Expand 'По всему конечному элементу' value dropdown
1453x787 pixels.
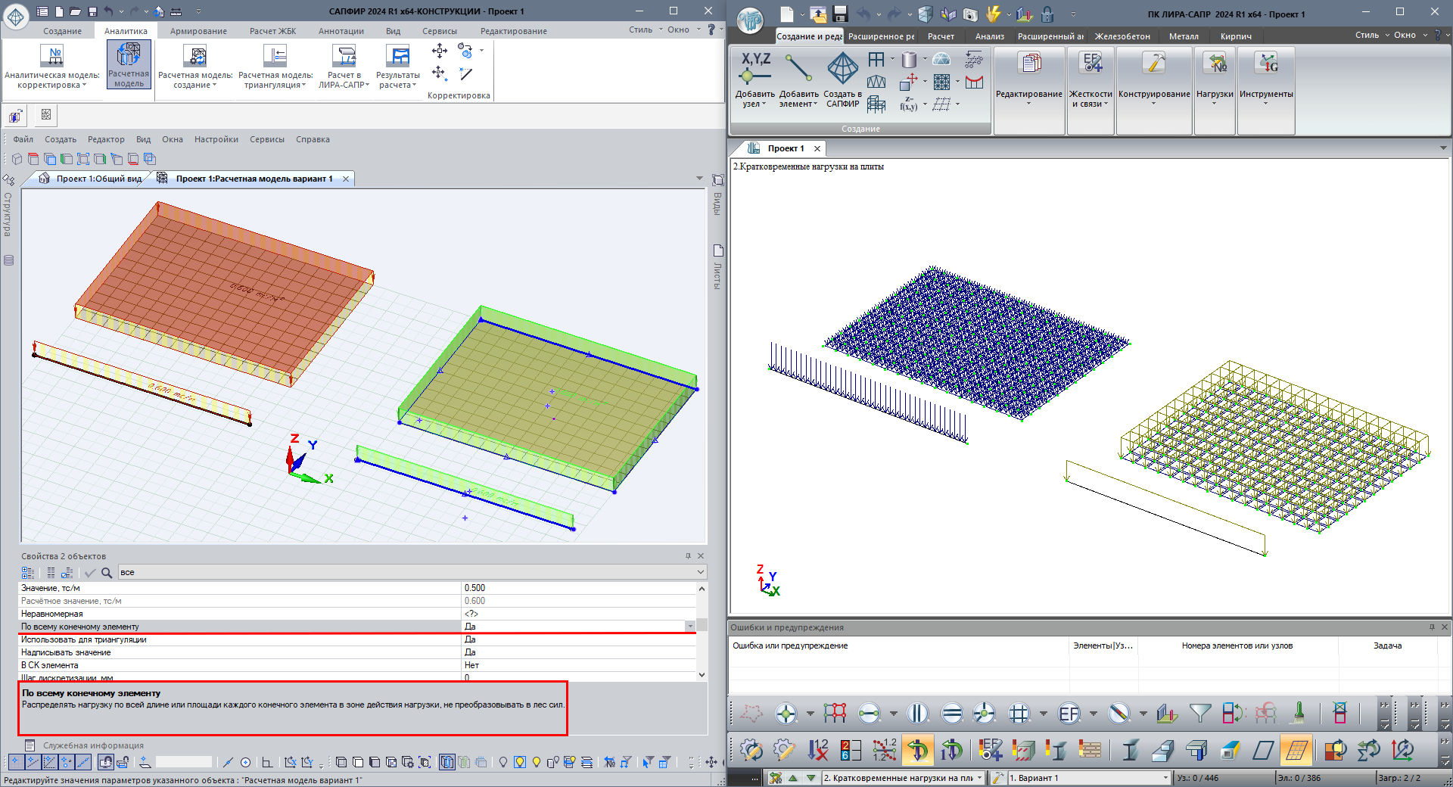pyautogui.click(x=690, y=627)
